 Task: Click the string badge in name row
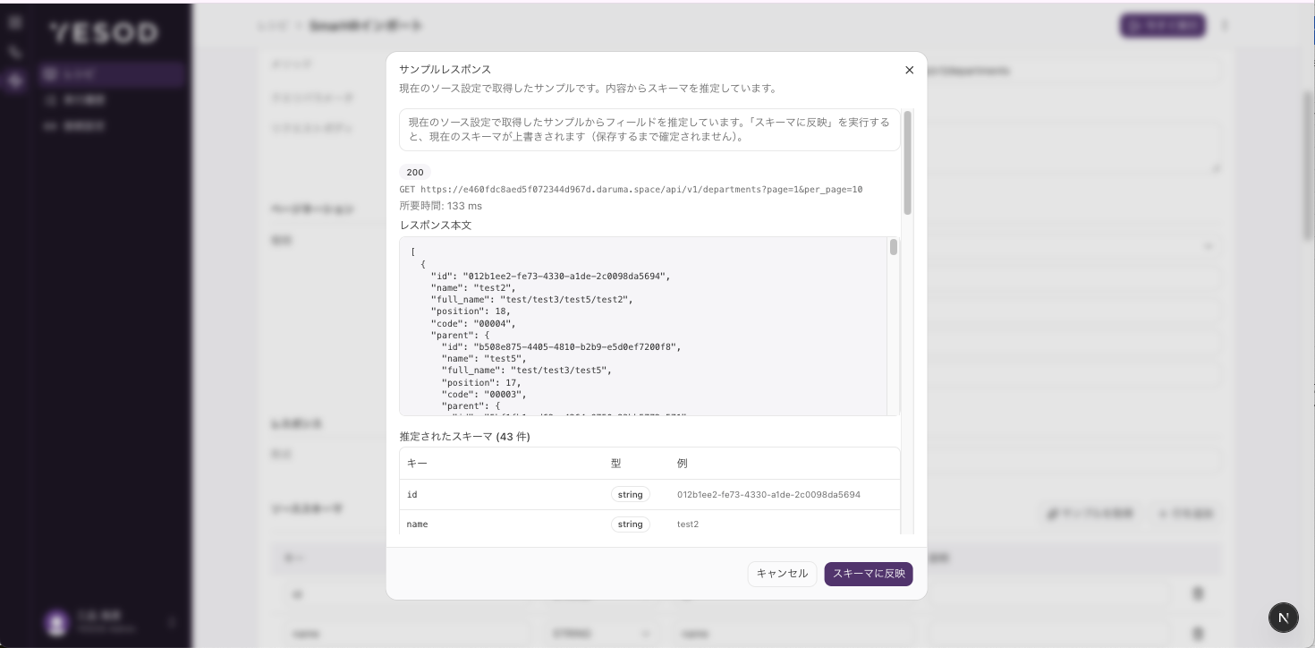click(x=631, y=524)
